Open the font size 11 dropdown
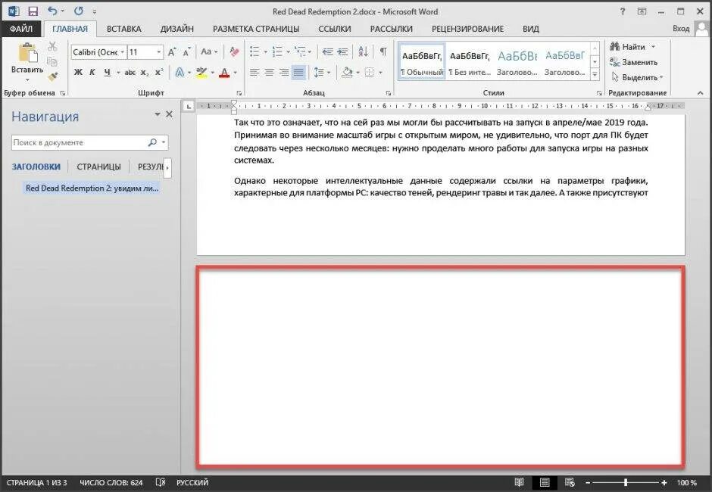 coord(159,52)
